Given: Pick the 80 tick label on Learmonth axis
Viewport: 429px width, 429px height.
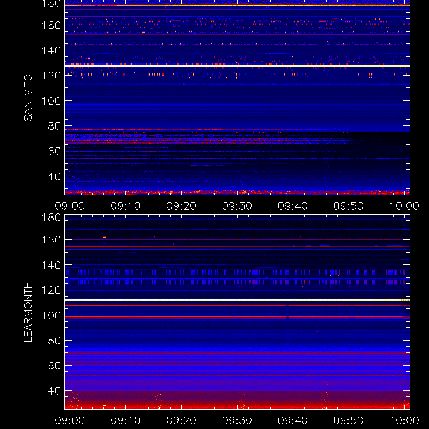Looking at the screenshot, I should point(54,341).
